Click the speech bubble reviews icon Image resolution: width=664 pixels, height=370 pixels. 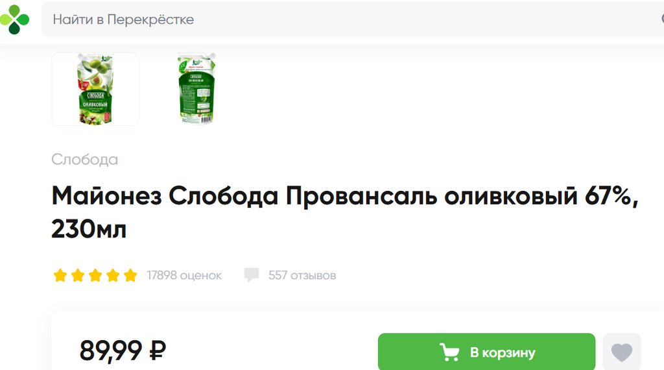(252, 275)
